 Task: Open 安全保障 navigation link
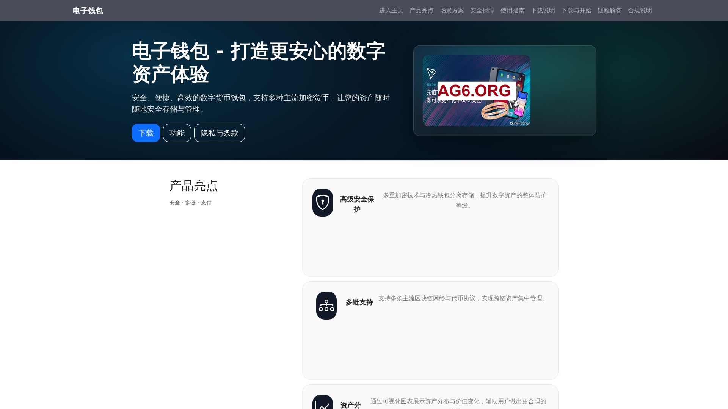point(482,11)
